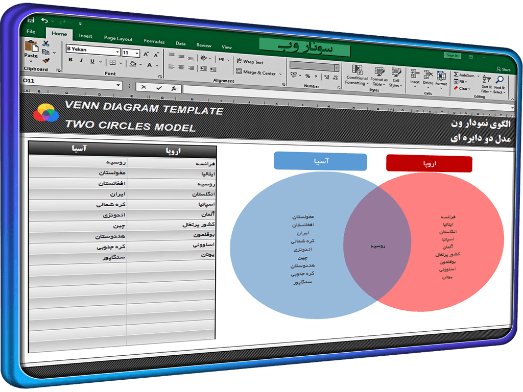Click the Increase Decimal icon
Image resolution: width=523 pixels, height=392 pixels.
pyautogui.click(x=326, y=77)
